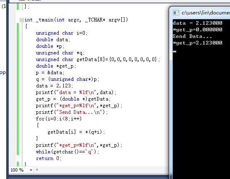Collapse the _tmain function outline toggle
The image size is (230, 179).
coord(22,20)
